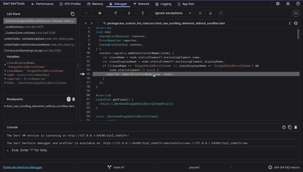Click the Resume execution button
The image size is (303, 172).
[100, 13]
